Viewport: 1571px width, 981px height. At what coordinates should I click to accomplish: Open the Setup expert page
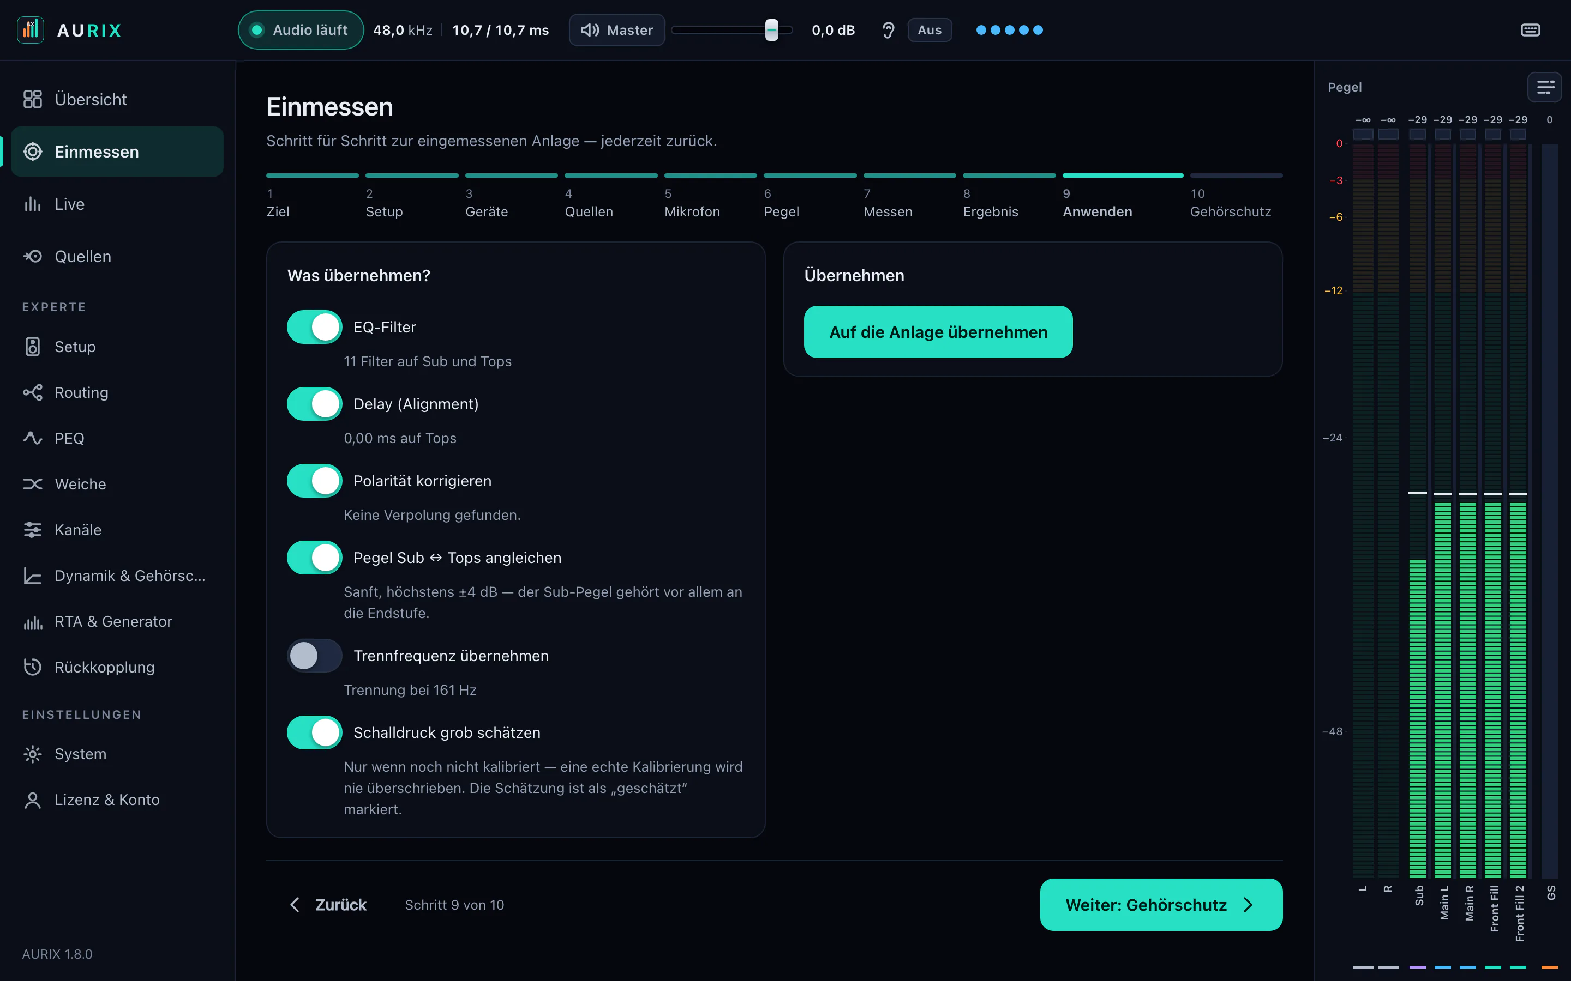click(x=117, y=347)
